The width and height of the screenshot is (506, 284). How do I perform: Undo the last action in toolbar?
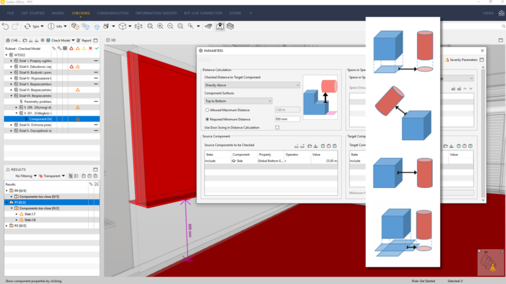point(5,26)
